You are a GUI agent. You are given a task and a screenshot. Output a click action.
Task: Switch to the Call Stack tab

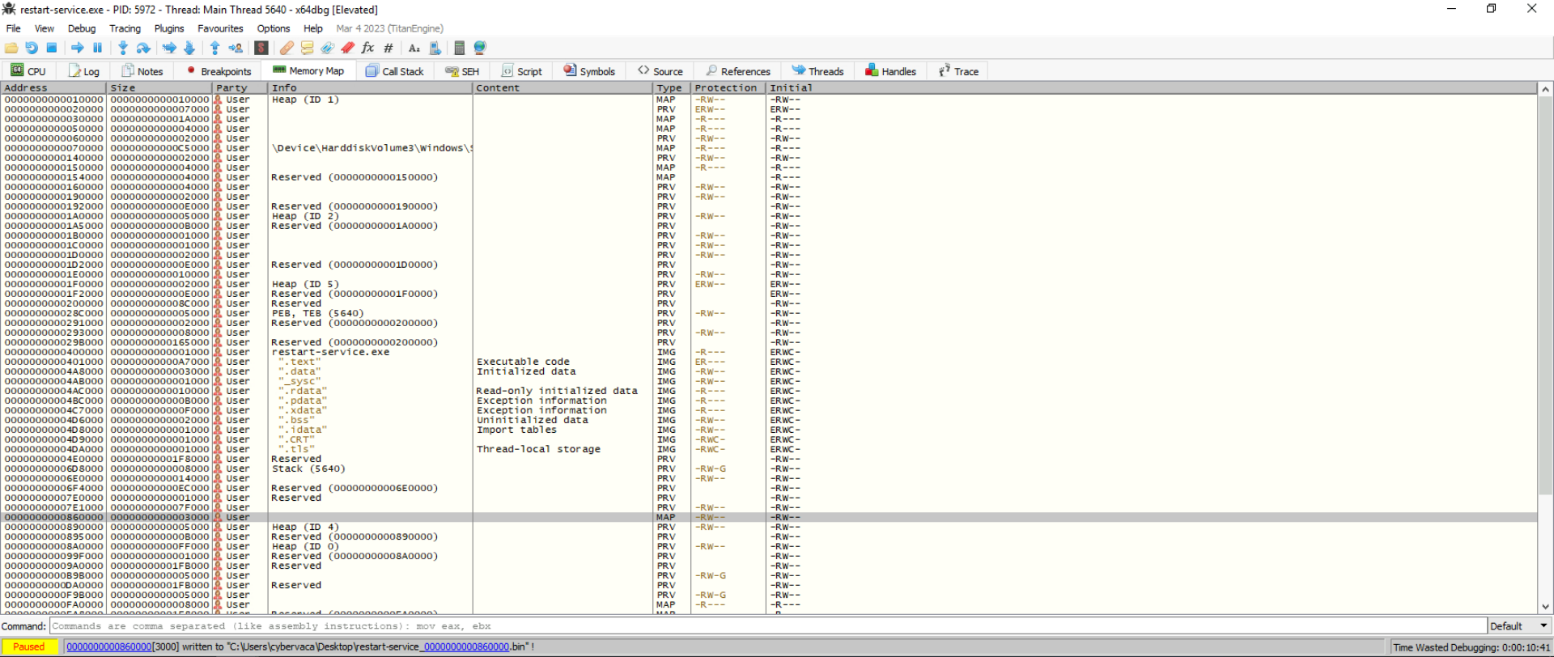(x=395, y=71)
